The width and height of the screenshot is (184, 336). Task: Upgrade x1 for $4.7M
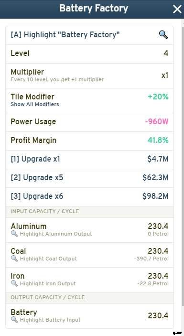click(89, 159)
